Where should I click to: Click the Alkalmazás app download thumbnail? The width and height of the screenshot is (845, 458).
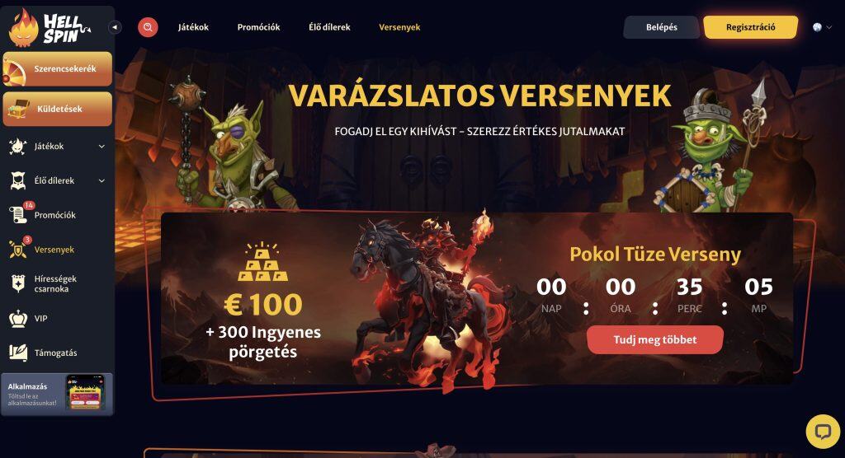85,394
